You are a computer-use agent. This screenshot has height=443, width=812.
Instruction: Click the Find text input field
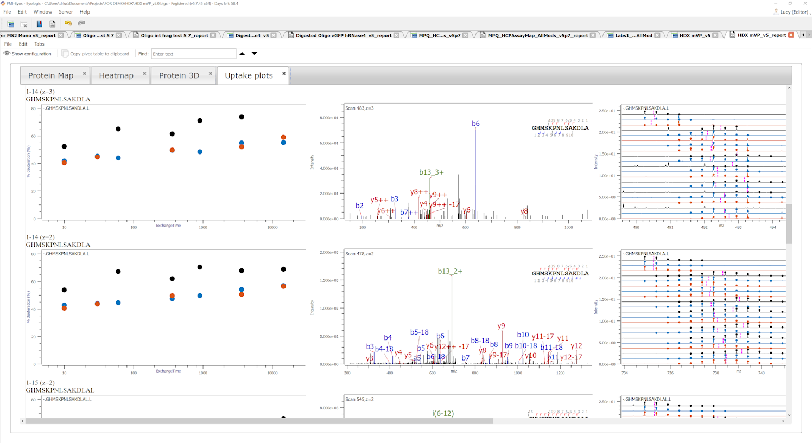point(193,54)
